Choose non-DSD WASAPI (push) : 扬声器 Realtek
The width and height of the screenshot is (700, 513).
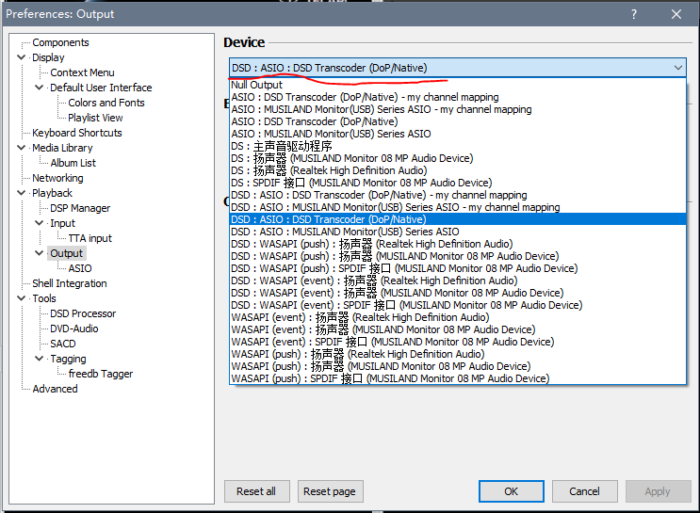click(458, 354)
